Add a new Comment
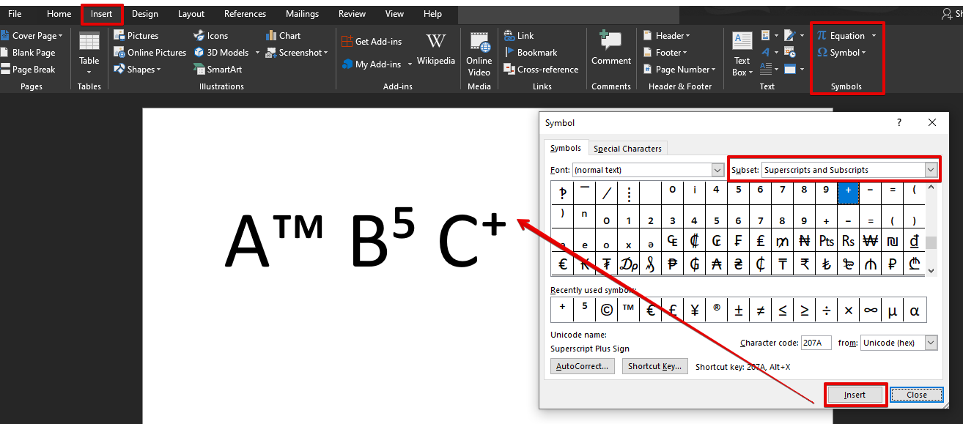 click(611, 49)
